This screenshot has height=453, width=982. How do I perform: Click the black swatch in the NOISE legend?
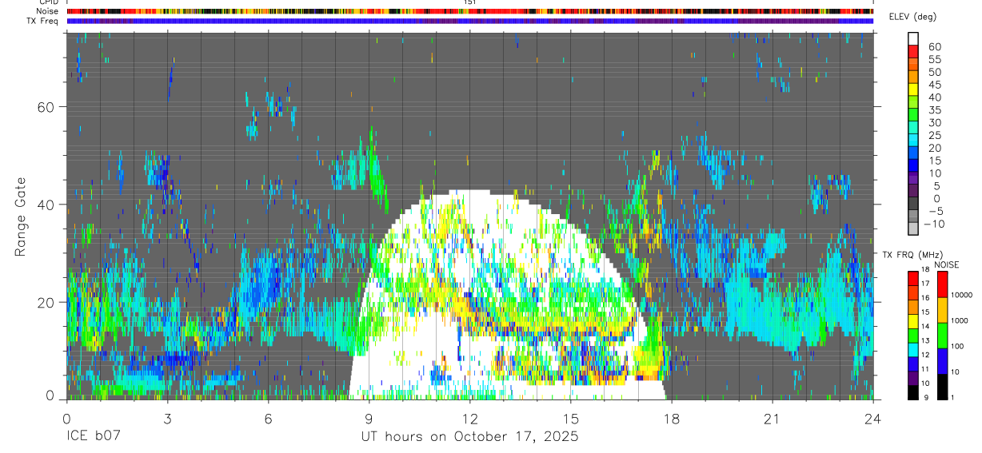click(943, 387)
